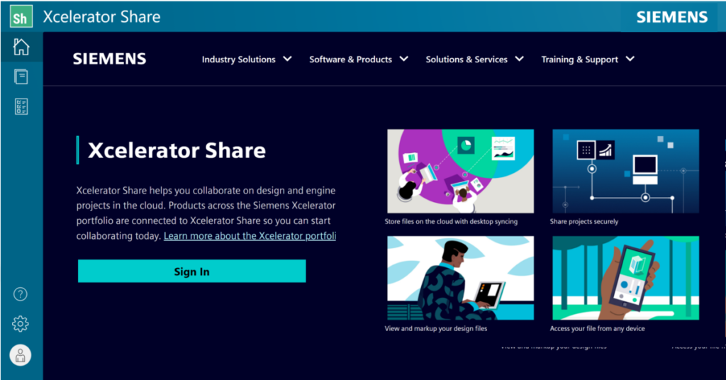
Task: Open the help question mark icon
Action: click(21, 294)
